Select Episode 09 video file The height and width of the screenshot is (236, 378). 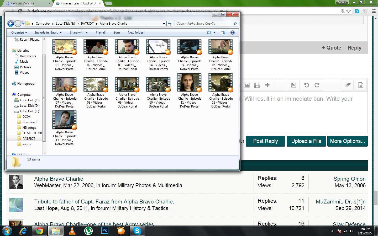point(127,93)
